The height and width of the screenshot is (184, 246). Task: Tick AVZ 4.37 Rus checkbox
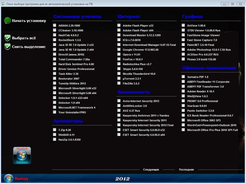tap(119, 110)
